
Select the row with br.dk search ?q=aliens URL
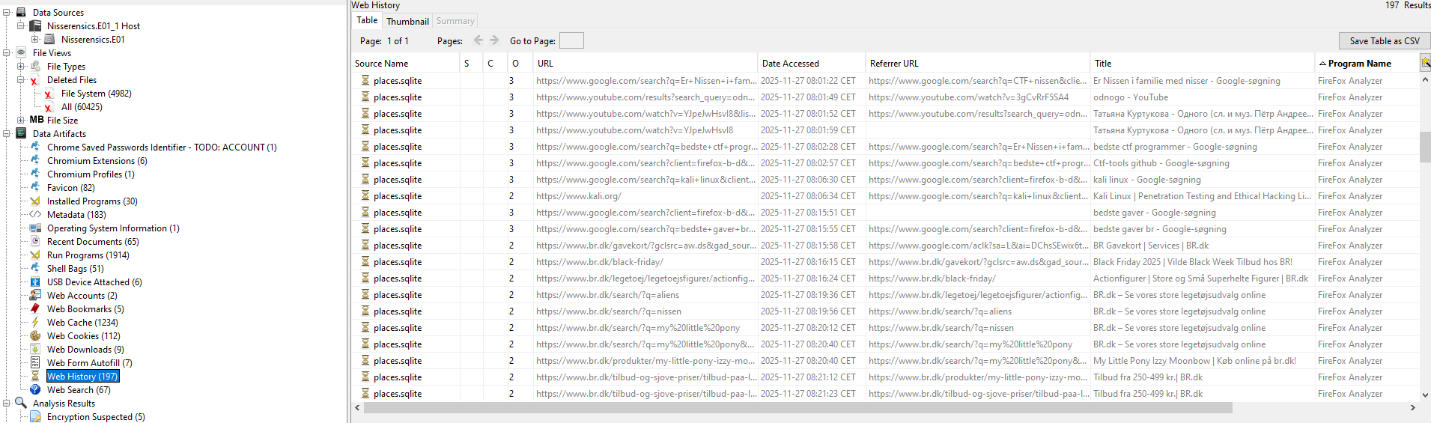[885, 295]
